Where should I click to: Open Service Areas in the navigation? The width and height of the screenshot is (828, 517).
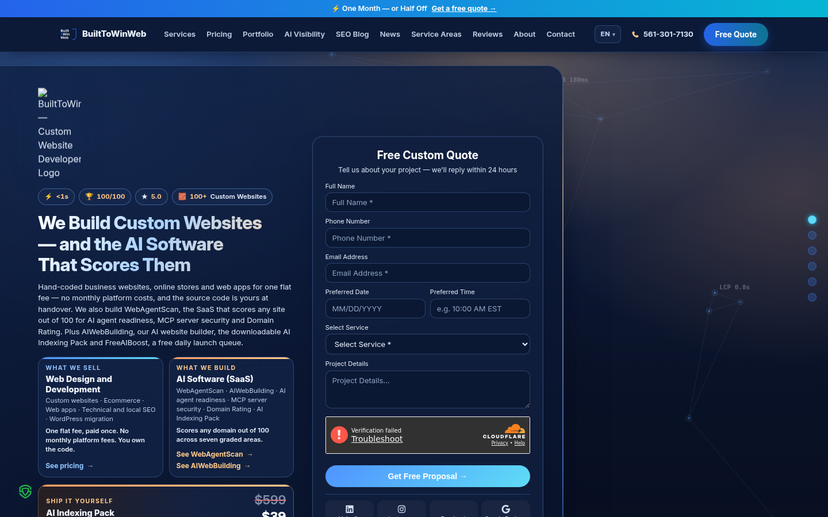[436, 34]
